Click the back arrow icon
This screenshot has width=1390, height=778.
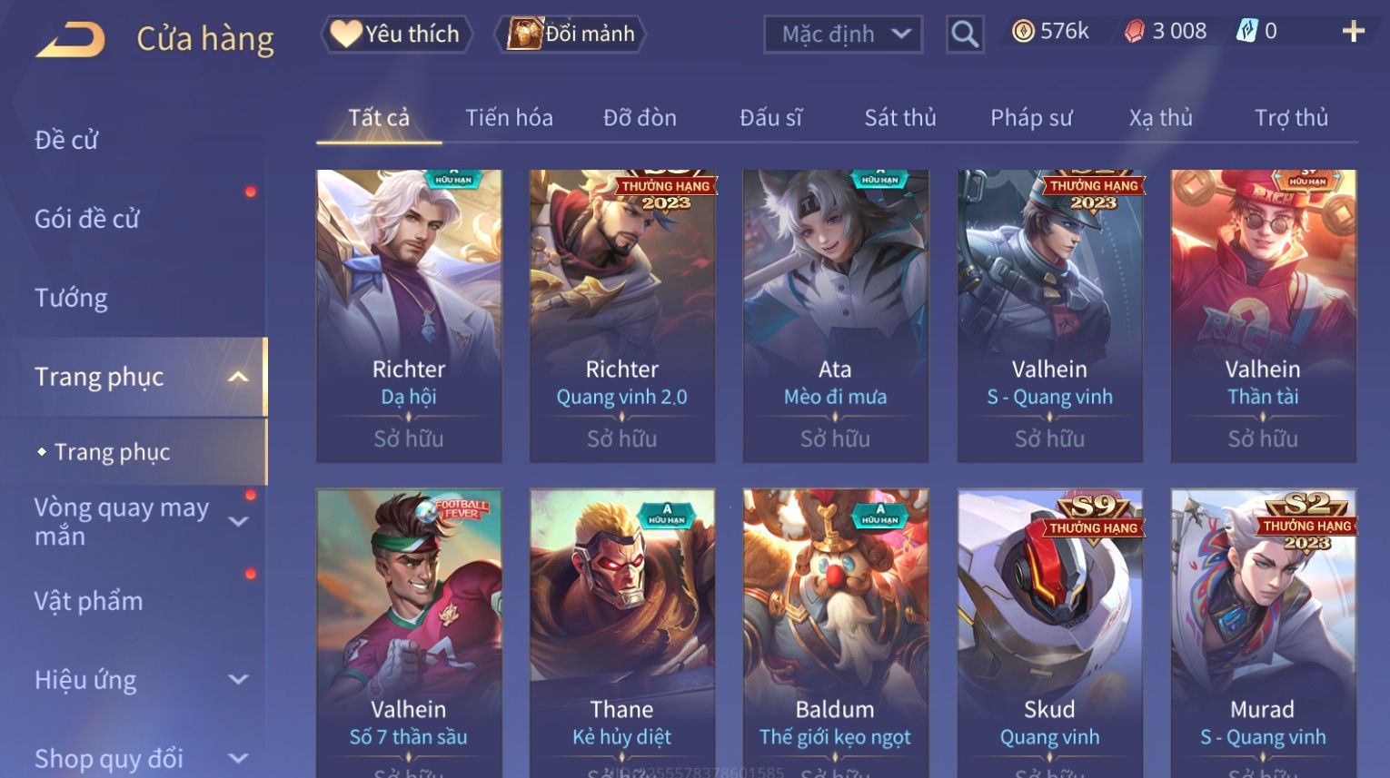coord(71,40)
